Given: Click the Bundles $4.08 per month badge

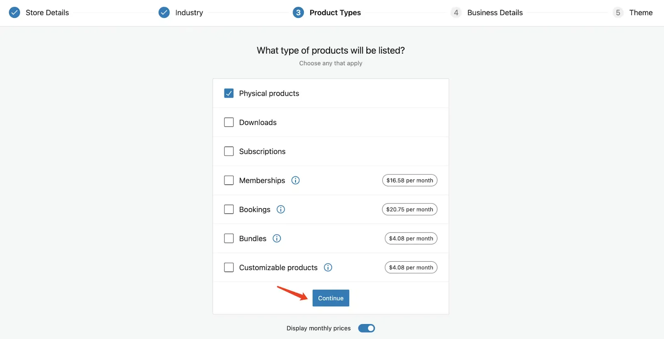Looking at the screenshot, I should click(411, 238).
